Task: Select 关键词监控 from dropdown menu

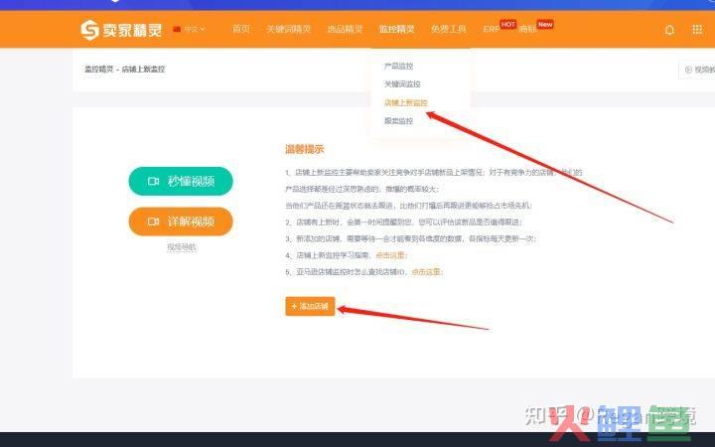Action: pyautogui.click(x=402, y=84)
